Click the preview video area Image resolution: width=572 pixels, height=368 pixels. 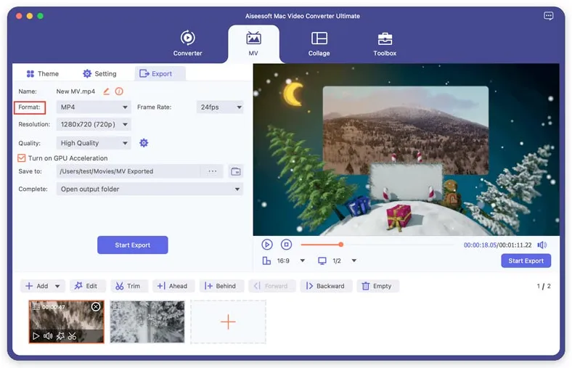406,150
